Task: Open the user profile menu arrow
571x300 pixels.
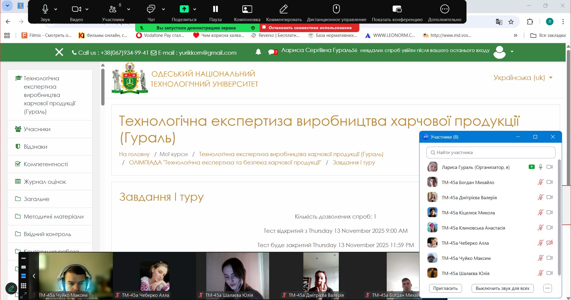Action: 512,52
